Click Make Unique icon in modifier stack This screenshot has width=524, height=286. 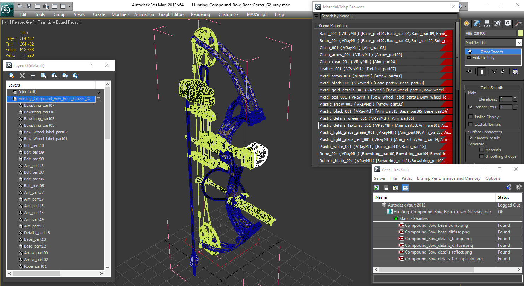(x=494, y=72)
